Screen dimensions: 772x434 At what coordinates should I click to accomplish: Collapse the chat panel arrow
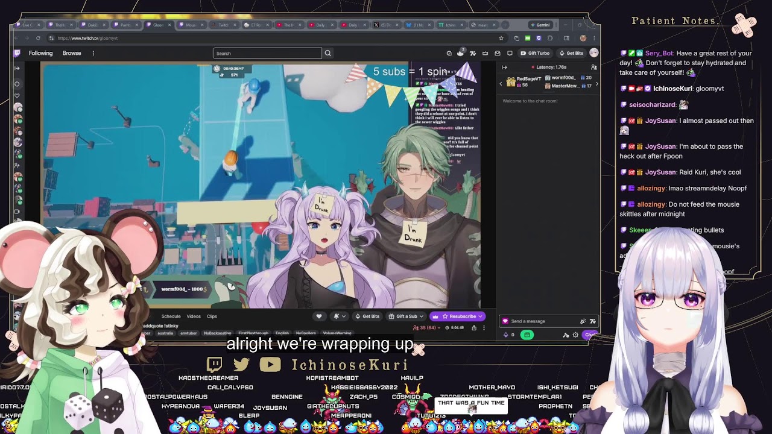(504, 67)
